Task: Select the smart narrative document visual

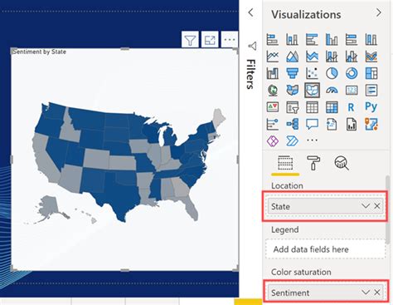Action: pos(332,124)
